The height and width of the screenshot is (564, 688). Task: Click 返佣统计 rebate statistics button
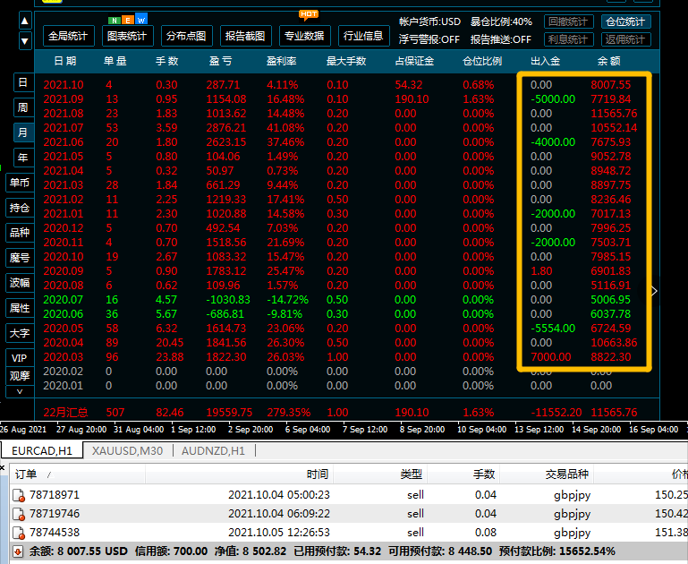click(625, 39)
